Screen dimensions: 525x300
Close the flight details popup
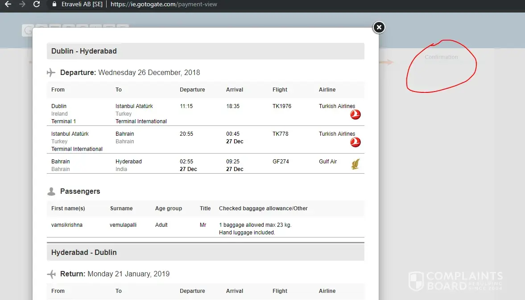pos(379,28)
